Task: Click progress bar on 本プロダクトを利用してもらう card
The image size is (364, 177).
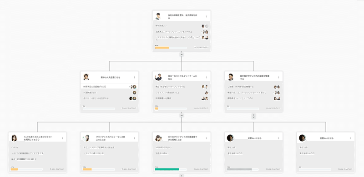Action: [27, 169]
